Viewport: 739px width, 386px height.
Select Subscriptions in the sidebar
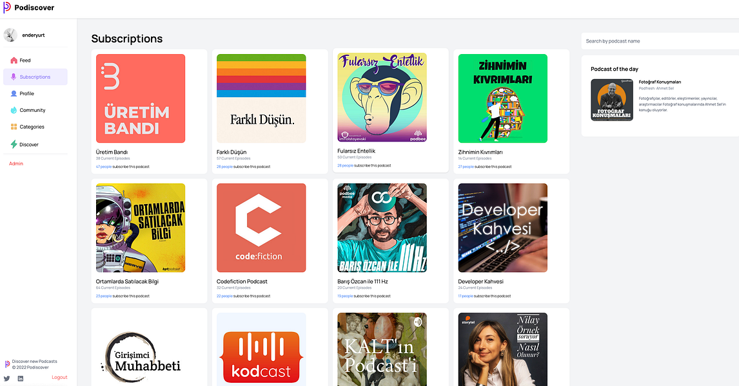[35, 77]
